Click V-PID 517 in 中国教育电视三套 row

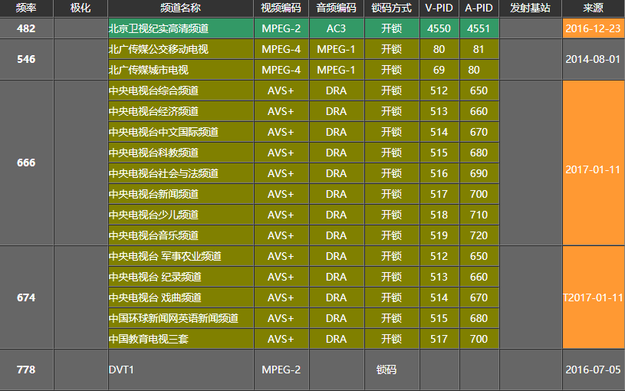click(x=439, y=339)
